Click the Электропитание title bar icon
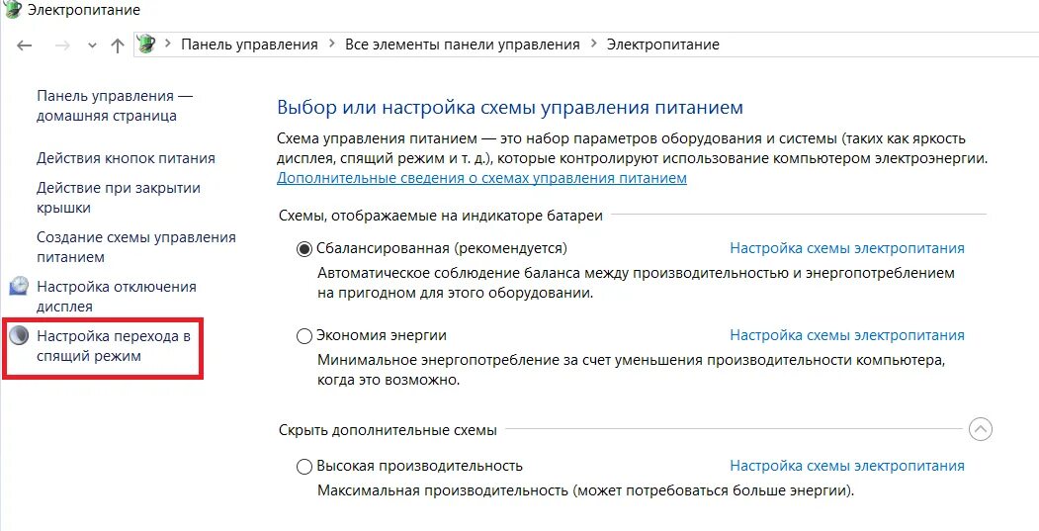 [x=13, y=9]
